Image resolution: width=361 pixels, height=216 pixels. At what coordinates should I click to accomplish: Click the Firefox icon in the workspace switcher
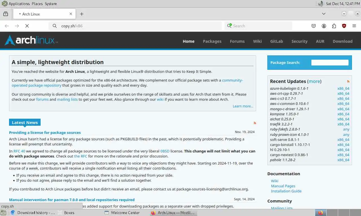[x=320, y=213]
